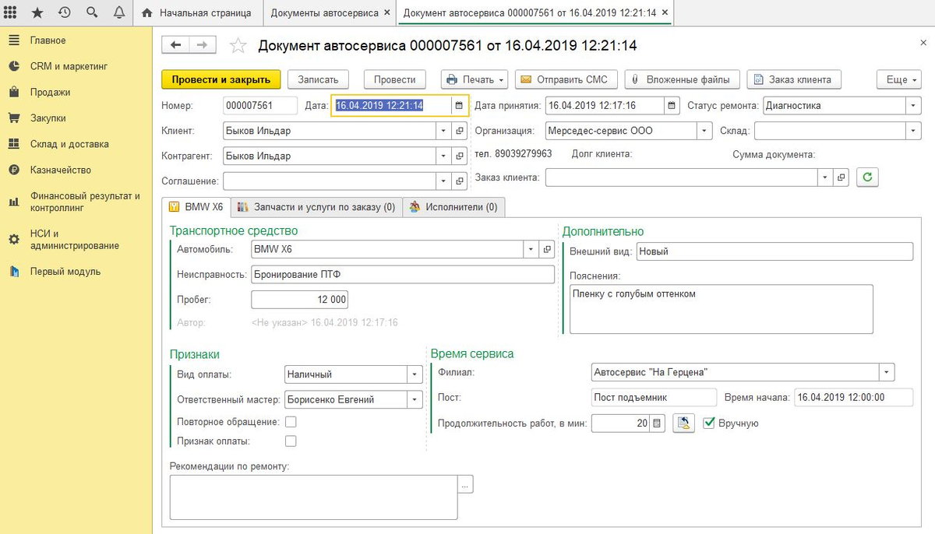Open Казначейство section
The height and width of the screenshot is (534, 935).
(x=61, y=170)
